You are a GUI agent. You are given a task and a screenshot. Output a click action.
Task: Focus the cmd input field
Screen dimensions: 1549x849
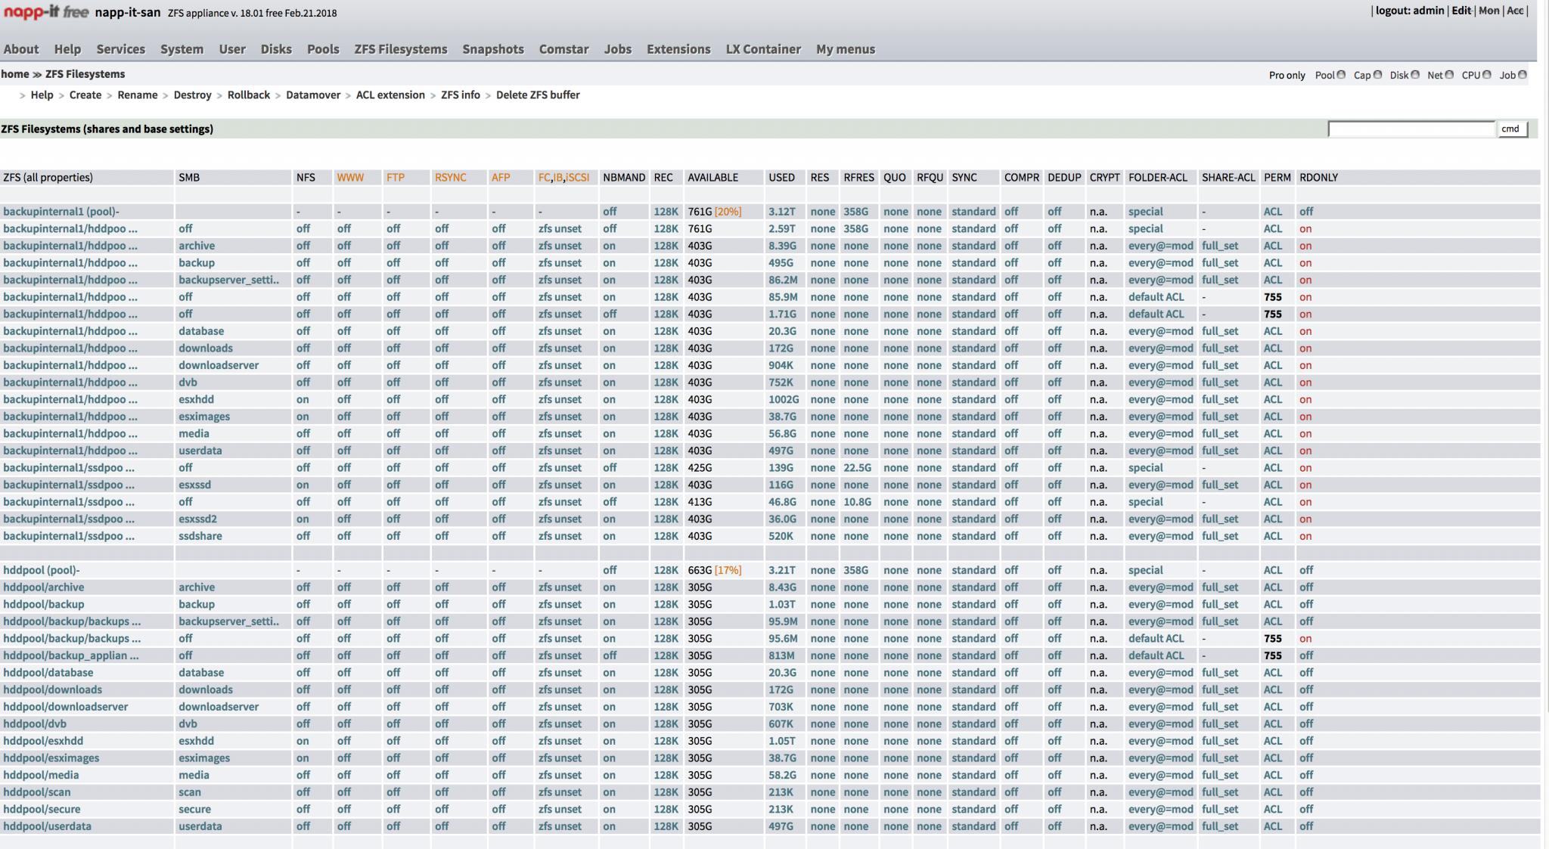1411,129
